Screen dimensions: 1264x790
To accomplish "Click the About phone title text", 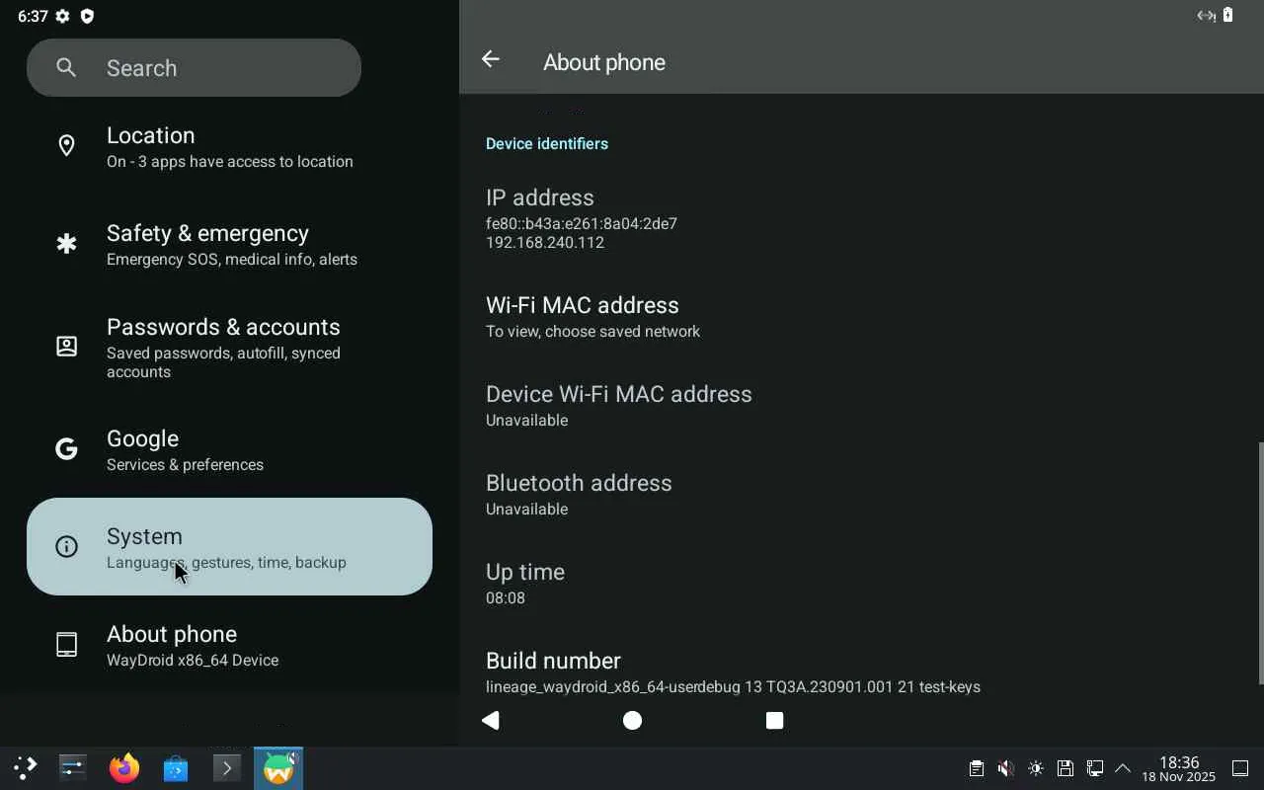I will [x=604, y=62].
